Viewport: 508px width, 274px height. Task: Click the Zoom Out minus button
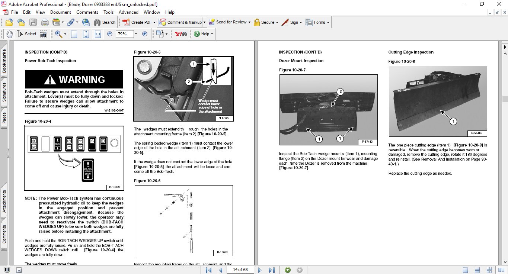[109, 34]
